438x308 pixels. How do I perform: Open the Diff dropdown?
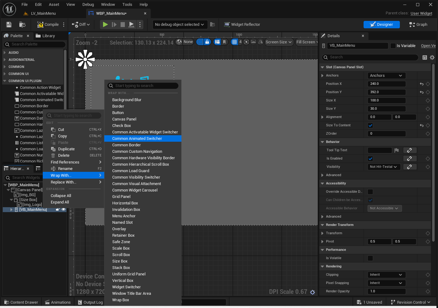[x=81, y=25]
